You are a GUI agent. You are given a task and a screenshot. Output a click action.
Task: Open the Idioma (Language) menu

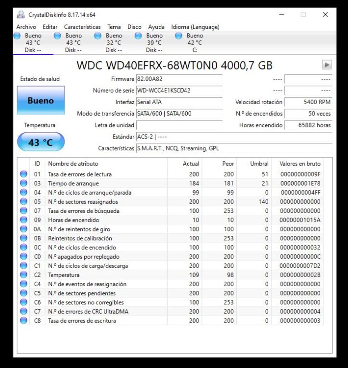click(x=195, y=27)
